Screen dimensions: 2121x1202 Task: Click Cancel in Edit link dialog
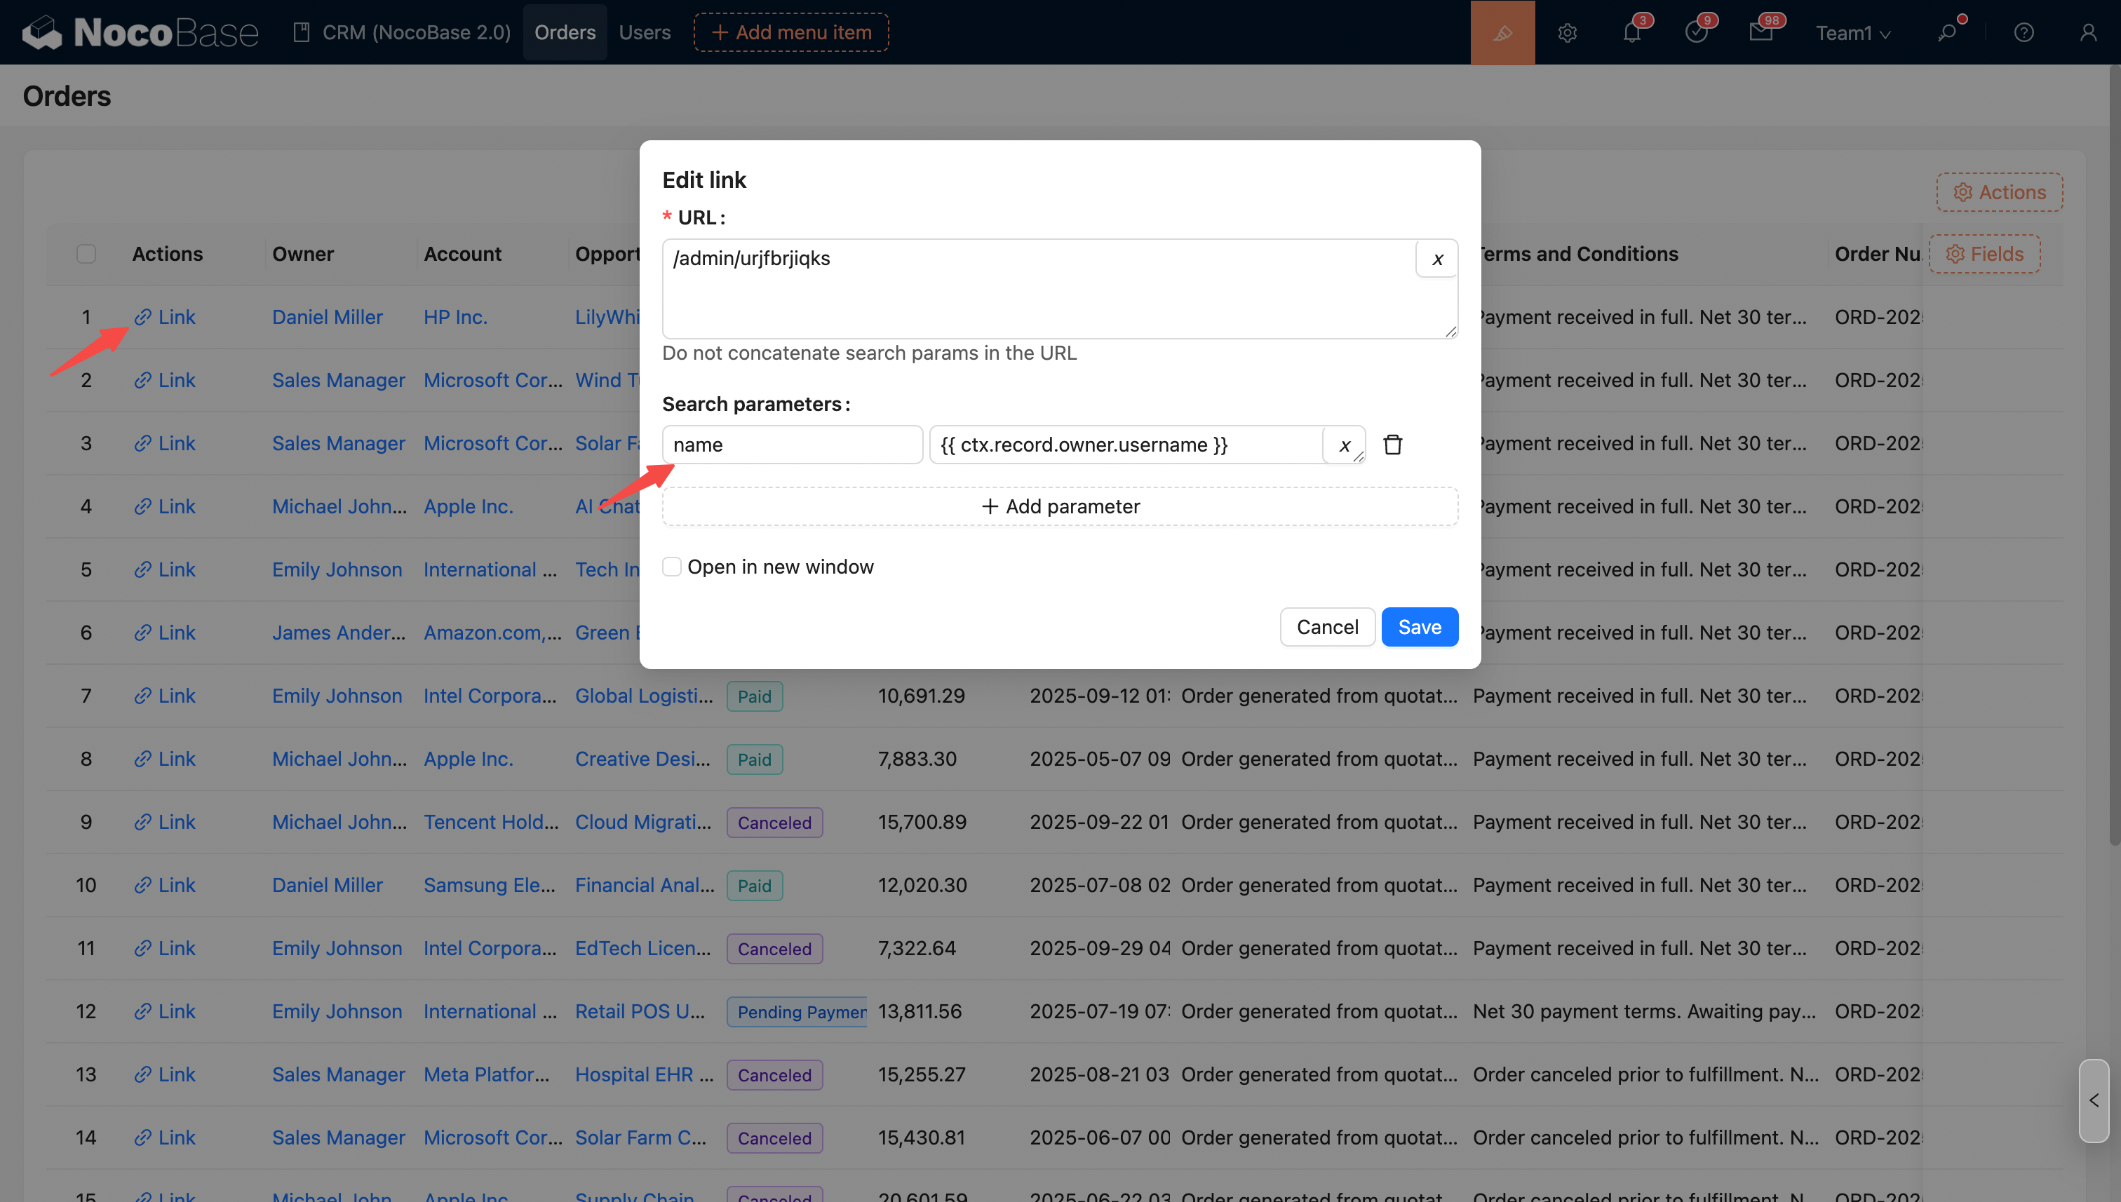(x=1327, y=628)
